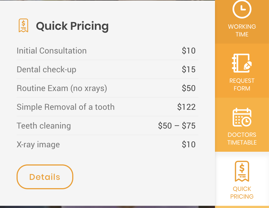Click the $122 price value
The height and width of the screenshot is (208, 269).
click(x=186, y=107)
